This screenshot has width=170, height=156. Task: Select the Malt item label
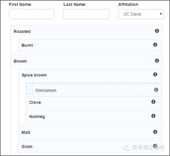click(26, 132)
